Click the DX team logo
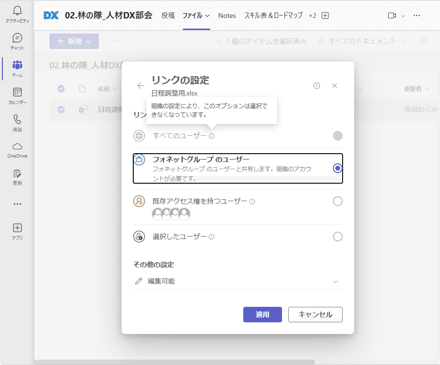The width and height of the screenshot is (440, 365). tap(51, 16)
